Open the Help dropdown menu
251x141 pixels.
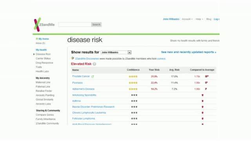(199, 19)
